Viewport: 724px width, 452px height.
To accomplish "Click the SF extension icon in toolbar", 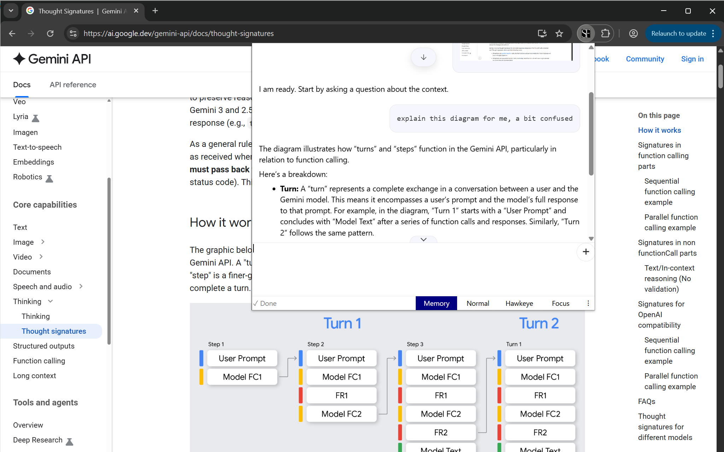I will [586, 33].
